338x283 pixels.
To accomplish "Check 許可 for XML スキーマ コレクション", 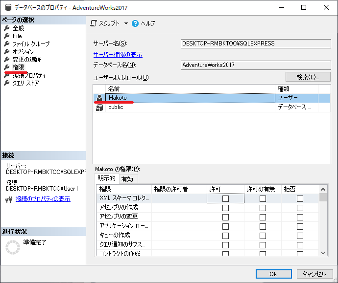I will coord(225,198).
